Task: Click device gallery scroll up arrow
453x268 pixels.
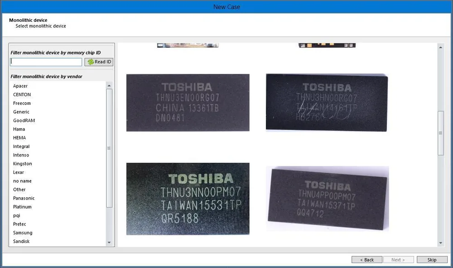Action: (x=441, y=47)
